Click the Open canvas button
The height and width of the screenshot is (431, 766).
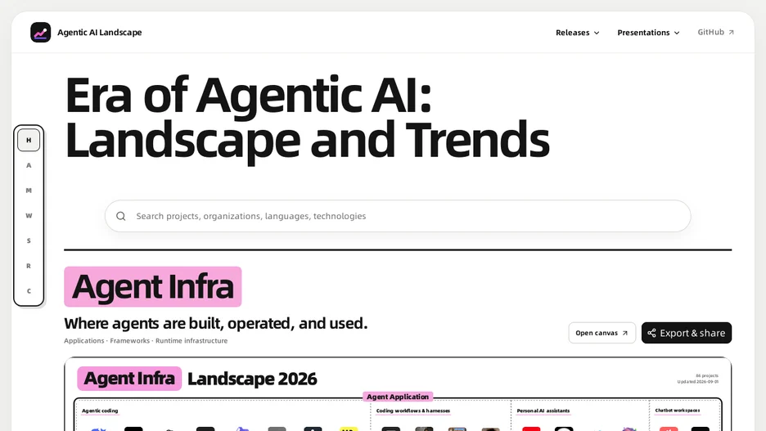point(602,333)
